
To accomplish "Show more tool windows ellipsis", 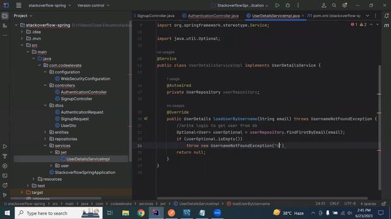I will tap(5, 35).
